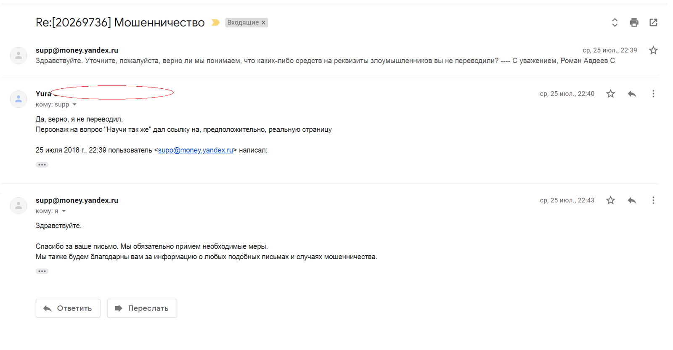Print all messages in the thread
Image resolution: width=673 pixels, height=350 pixels.
(x=634, y=23)
